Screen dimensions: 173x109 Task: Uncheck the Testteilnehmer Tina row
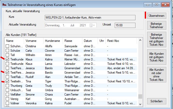click(x=8, y=82)
